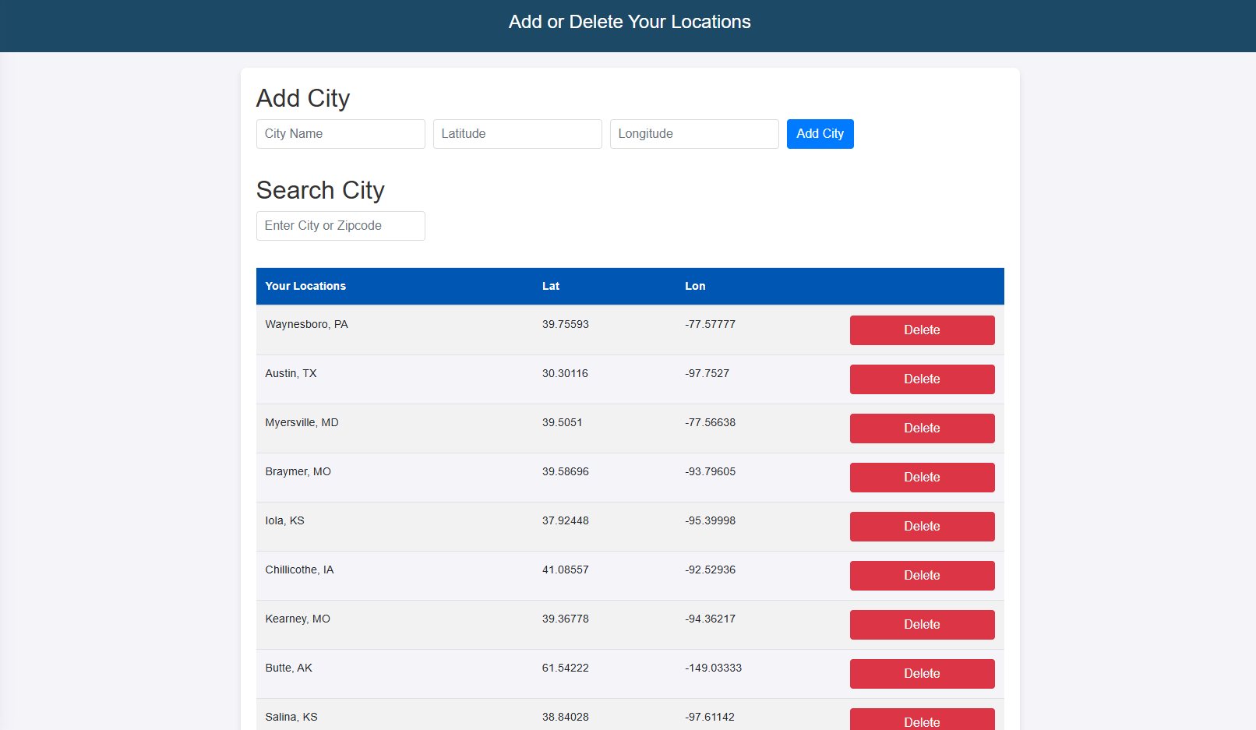Click latitude value 41.08557

[x=566, y=570]
